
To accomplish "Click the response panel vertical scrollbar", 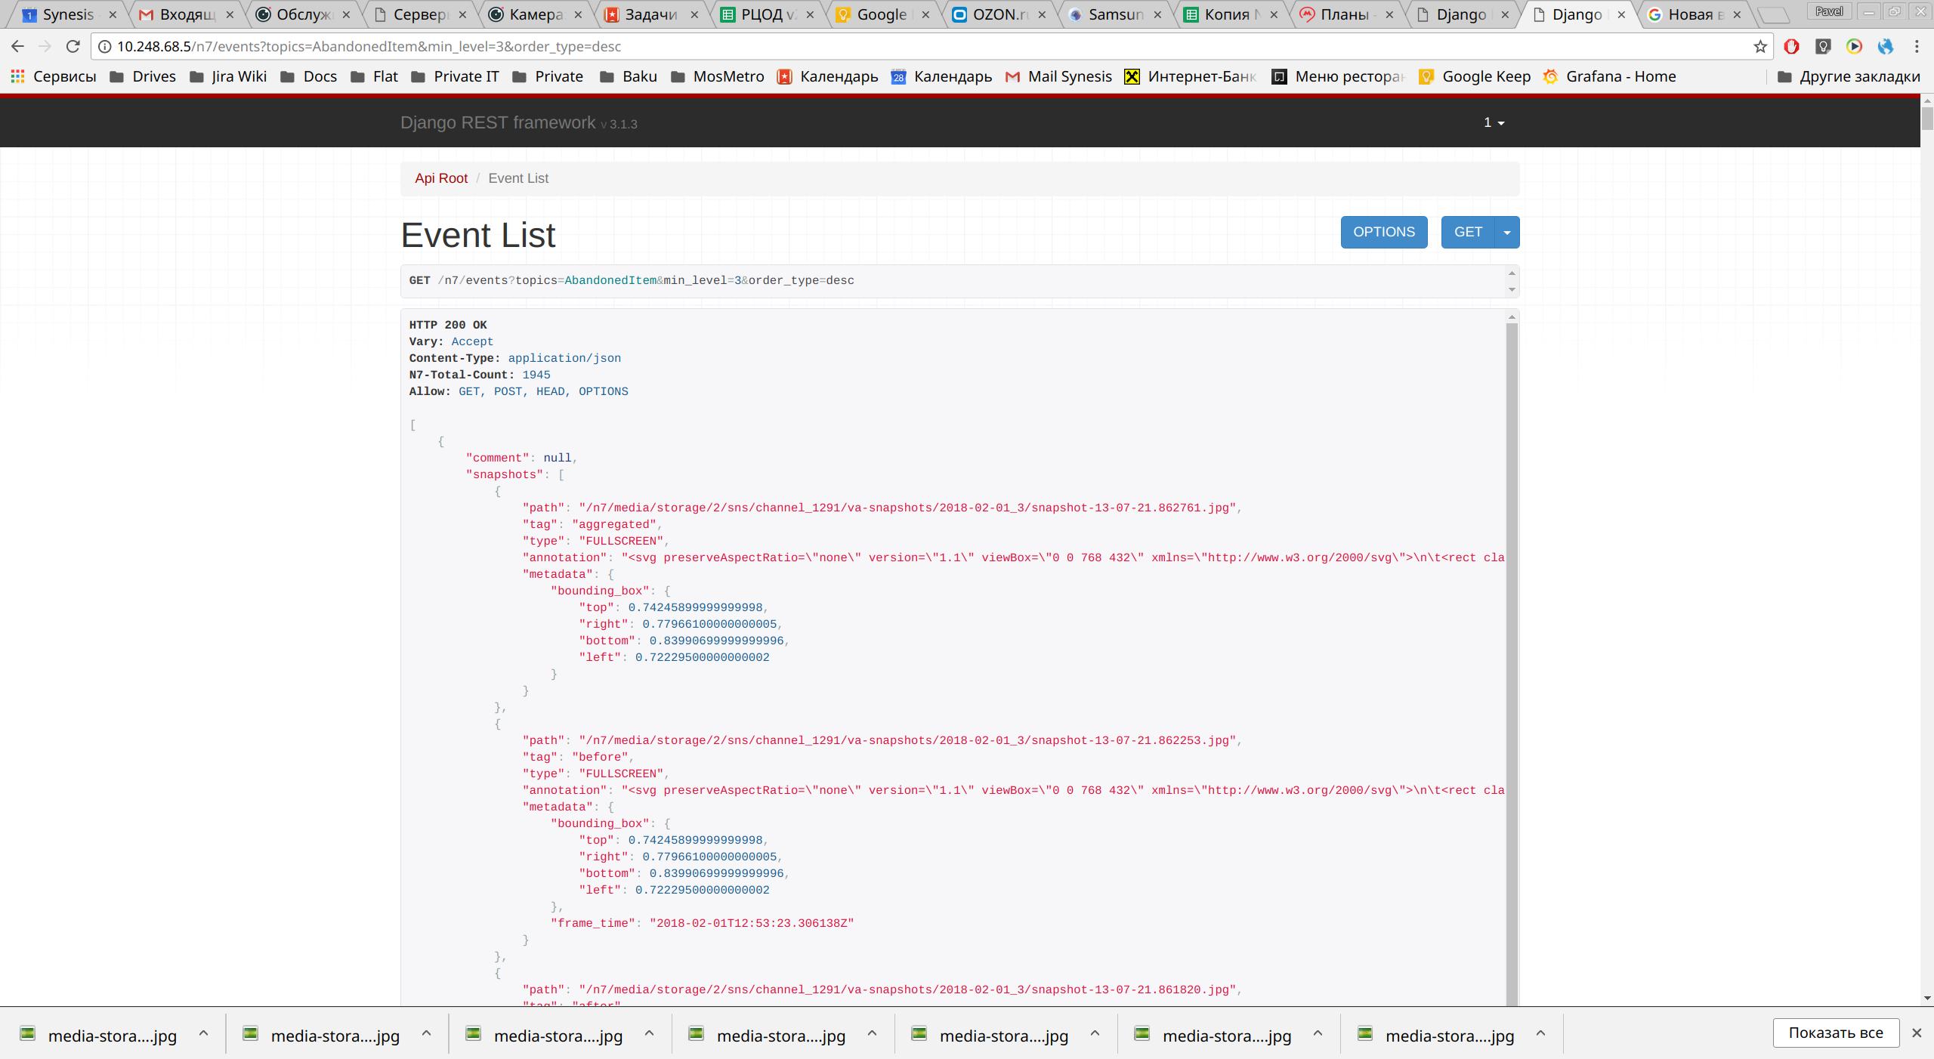I will (x=1512, y=665).
